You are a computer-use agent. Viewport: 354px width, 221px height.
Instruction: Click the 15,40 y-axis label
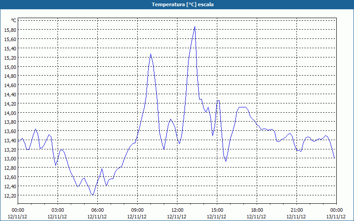pos(10,48)
